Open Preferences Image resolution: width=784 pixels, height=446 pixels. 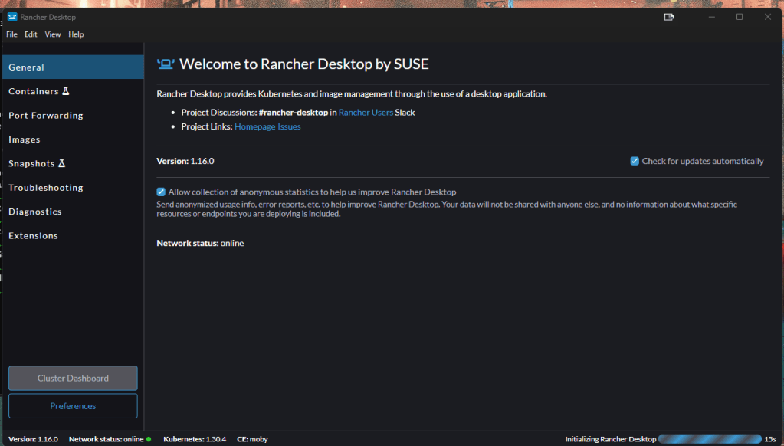pos(73,406)
